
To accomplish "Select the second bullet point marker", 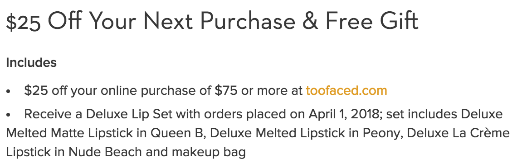I will click(8, 115).
